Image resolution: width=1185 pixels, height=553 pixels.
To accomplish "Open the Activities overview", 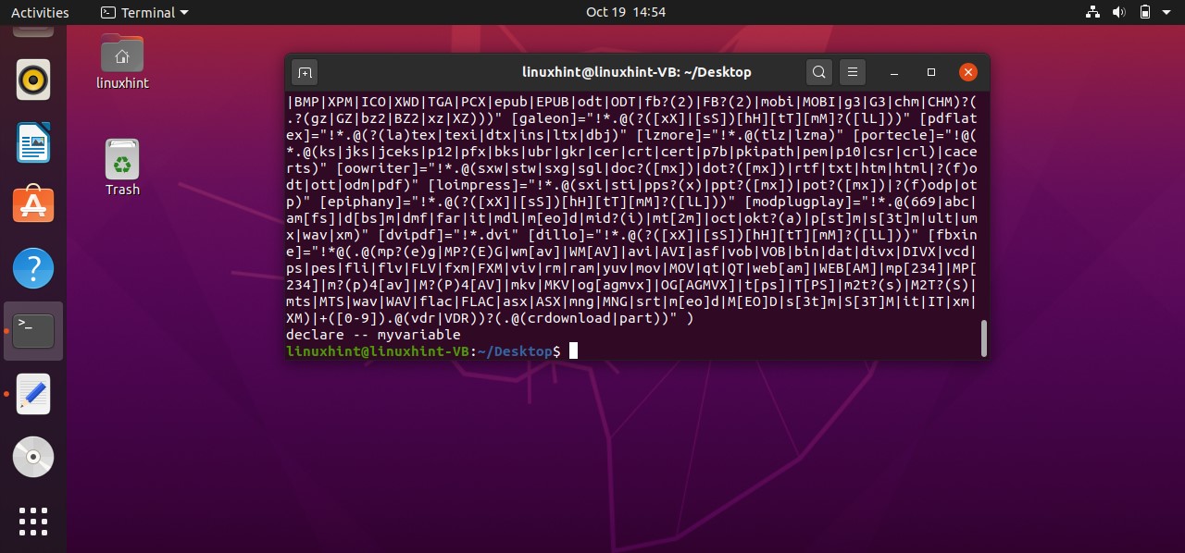I will (x=40, y=12).
